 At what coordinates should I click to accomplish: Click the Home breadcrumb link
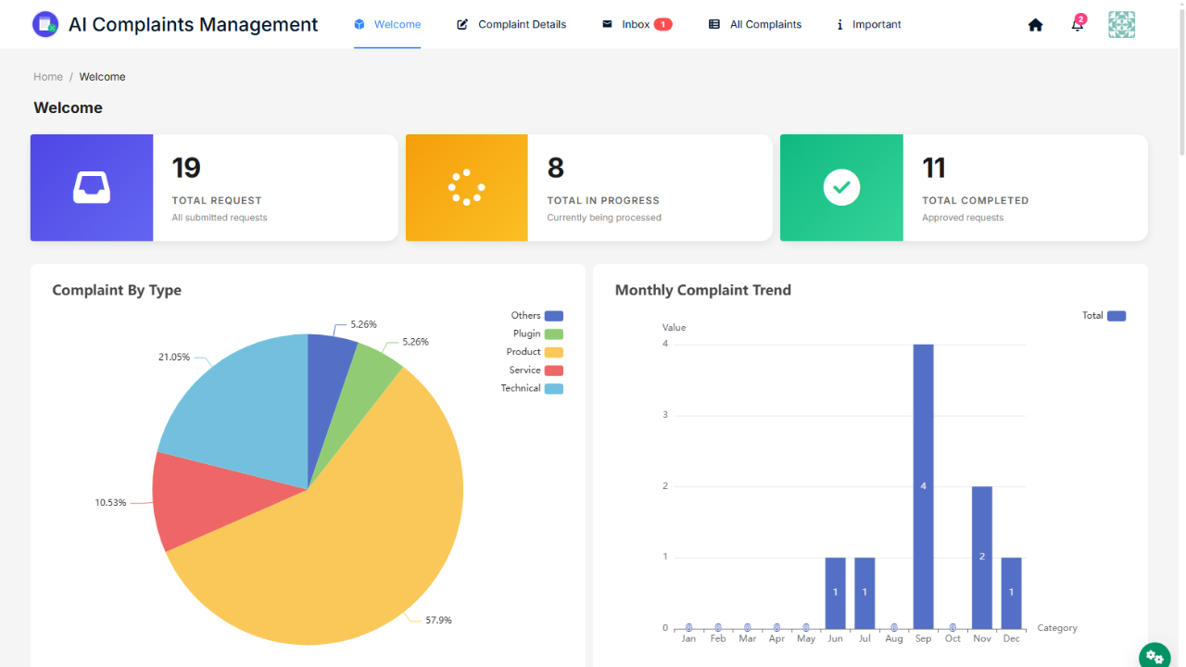tap(48, 77)
